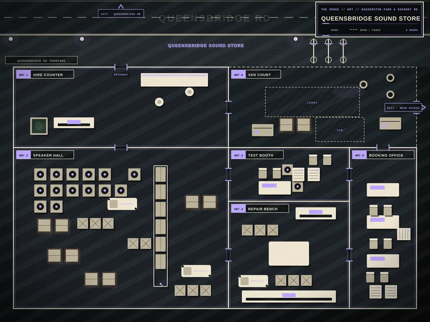430x322 pixels.
Task: Select the desk inside the Test Booth
Action: (275, 188)
